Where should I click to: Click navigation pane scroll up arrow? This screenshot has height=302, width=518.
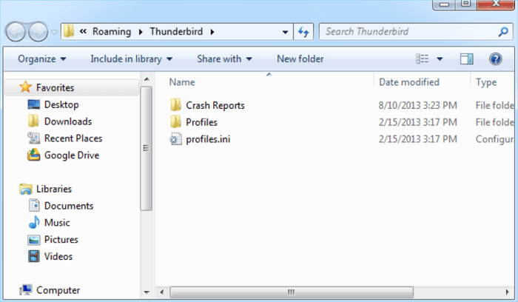click(x=147, y=79)
